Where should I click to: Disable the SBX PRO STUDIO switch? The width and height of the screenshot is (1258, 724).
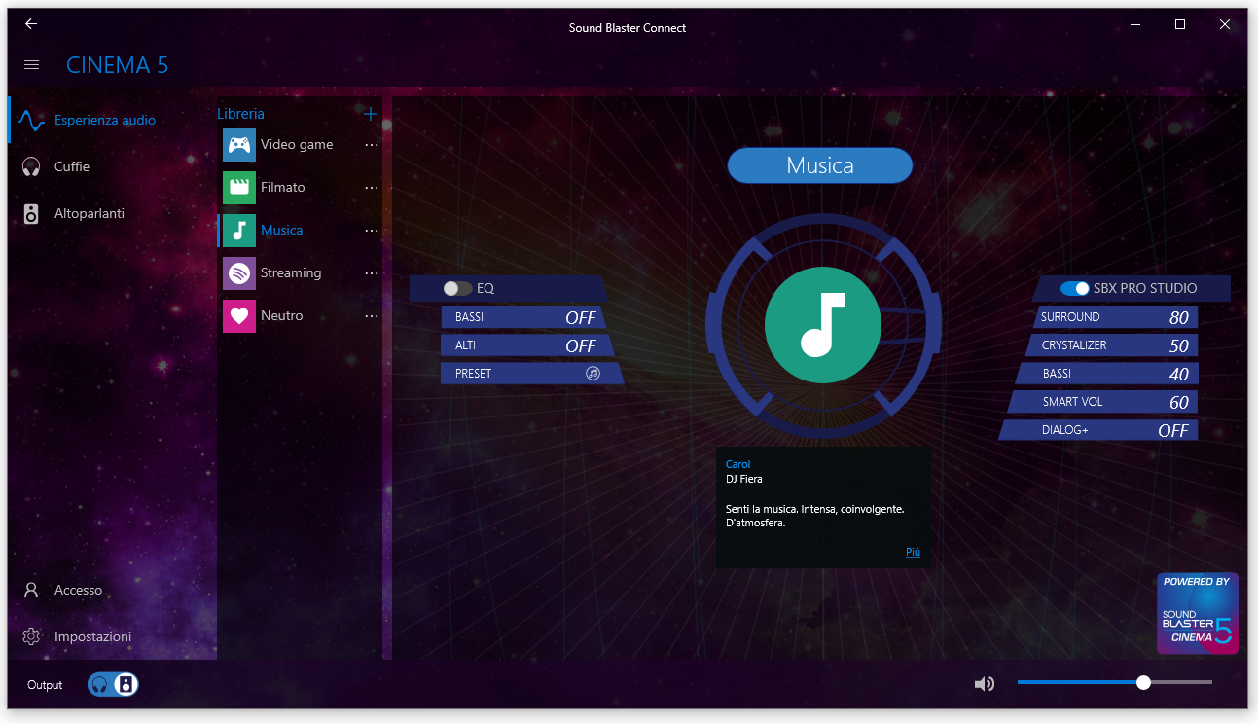click(x=1075, y=289)
